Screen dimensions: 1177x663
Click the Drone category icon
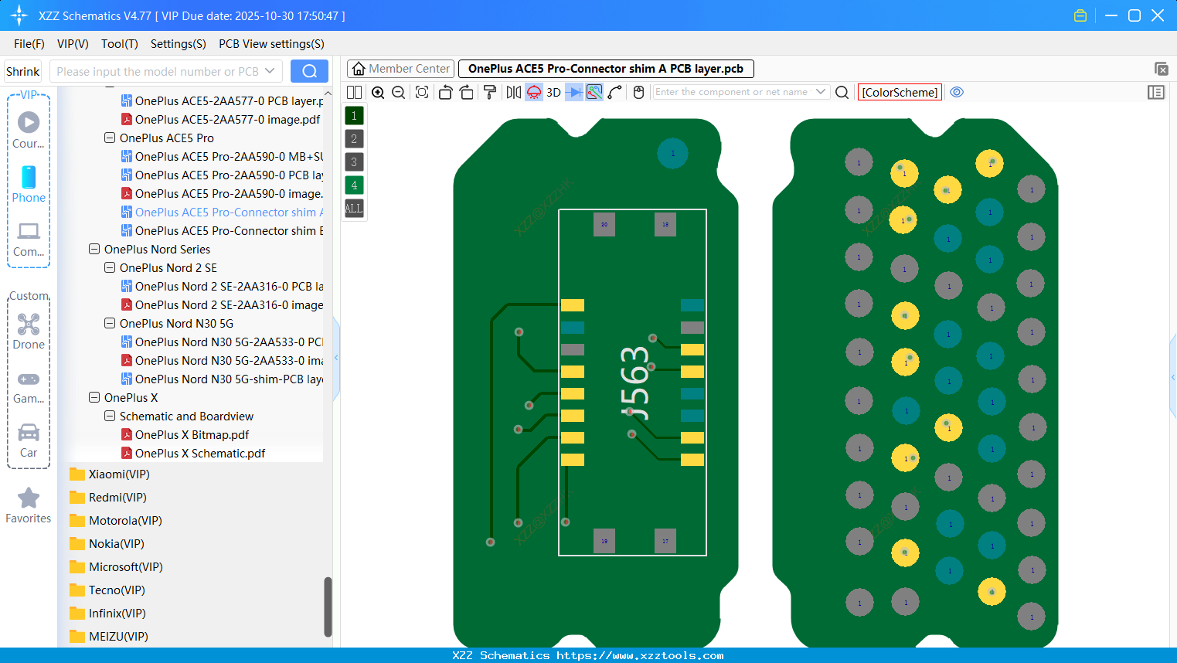28,323
